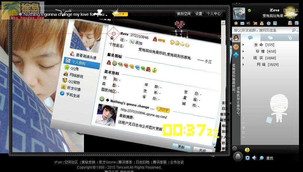Image resolution: width=303 pixels, height=172 pixels.
Task: Open the QQ main menu penguin button
Action: point(238,156)
